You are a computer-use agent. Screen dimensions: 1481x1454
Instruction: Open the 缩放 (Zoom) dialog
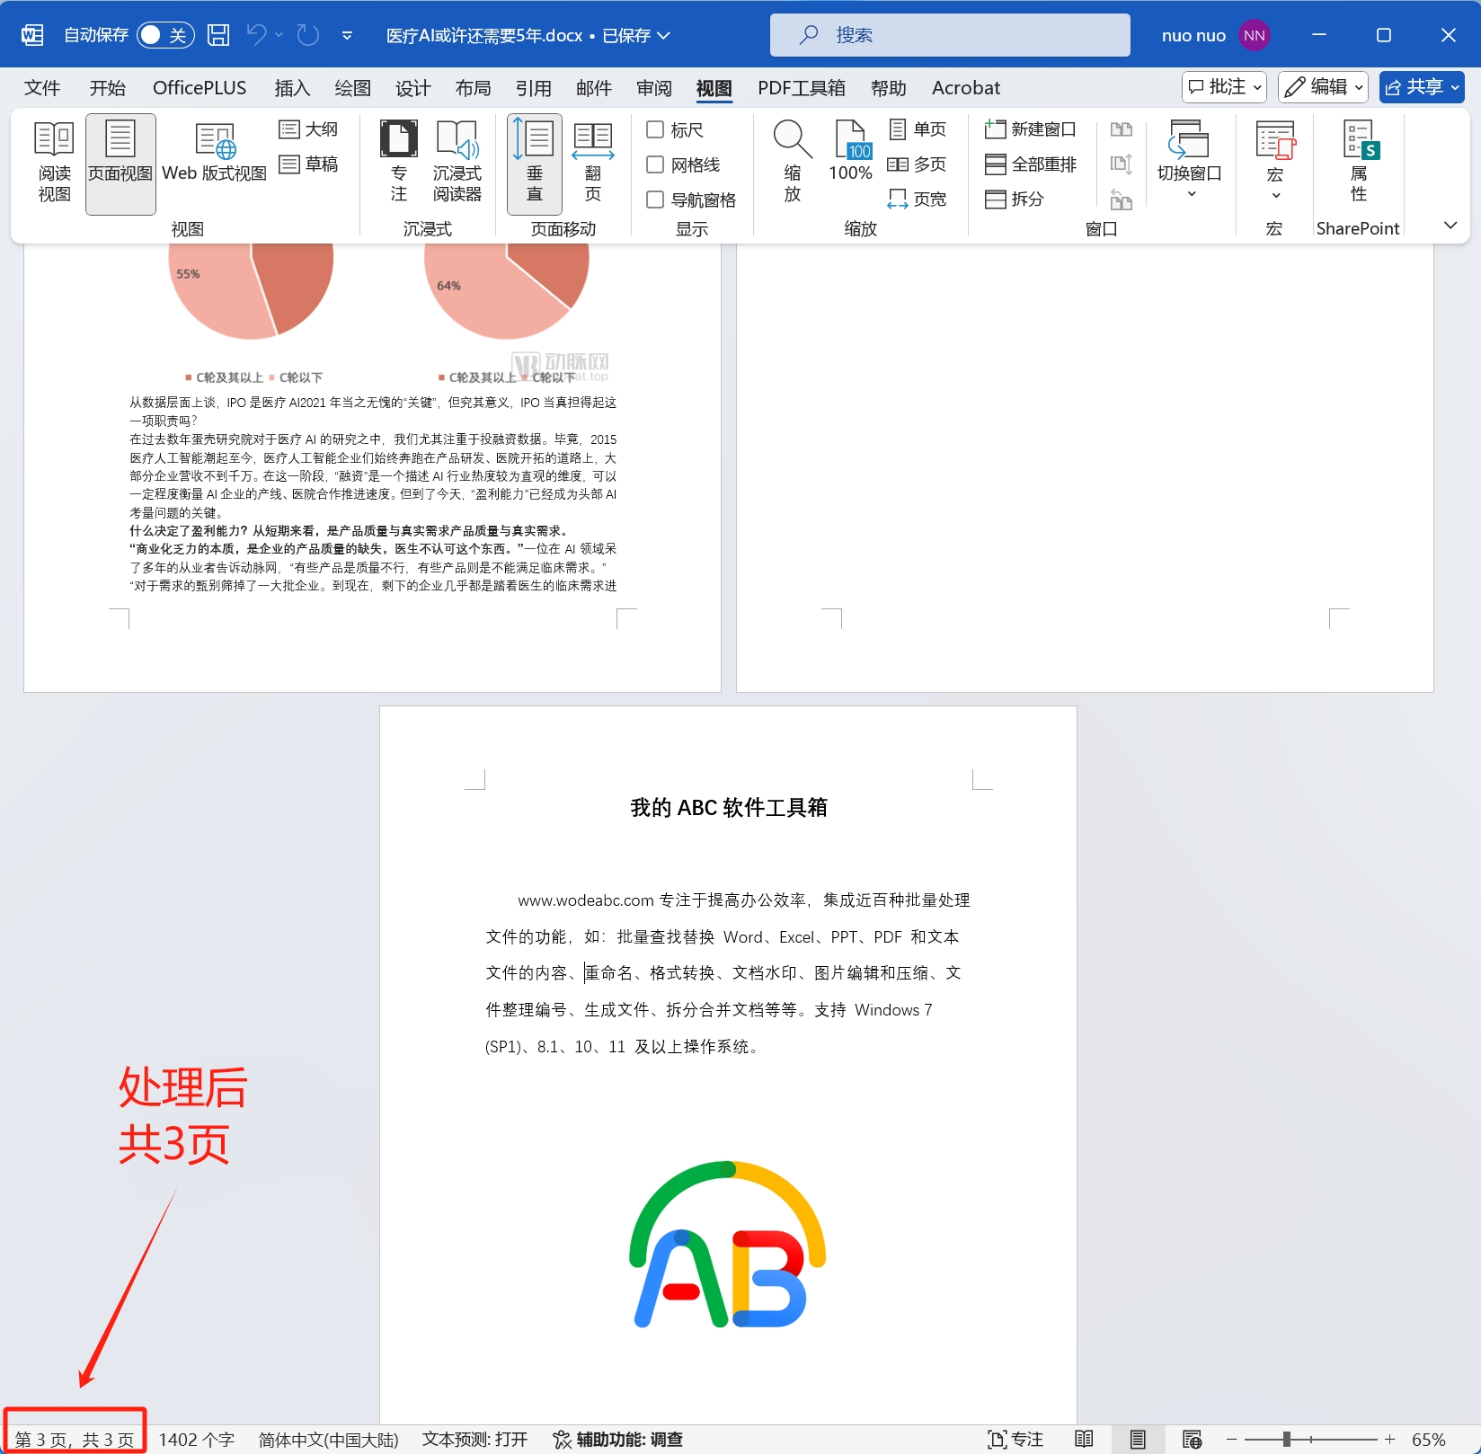(790, 162)
